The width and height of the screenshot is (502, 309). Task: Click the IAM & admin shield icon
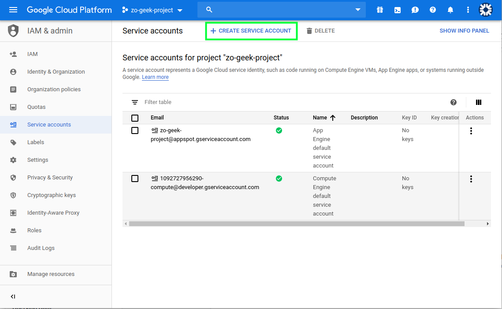tap(13, 31)
